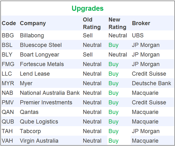Click the Premier Investments company name
This screenshot has height=146, width=175.
[46, 102]
